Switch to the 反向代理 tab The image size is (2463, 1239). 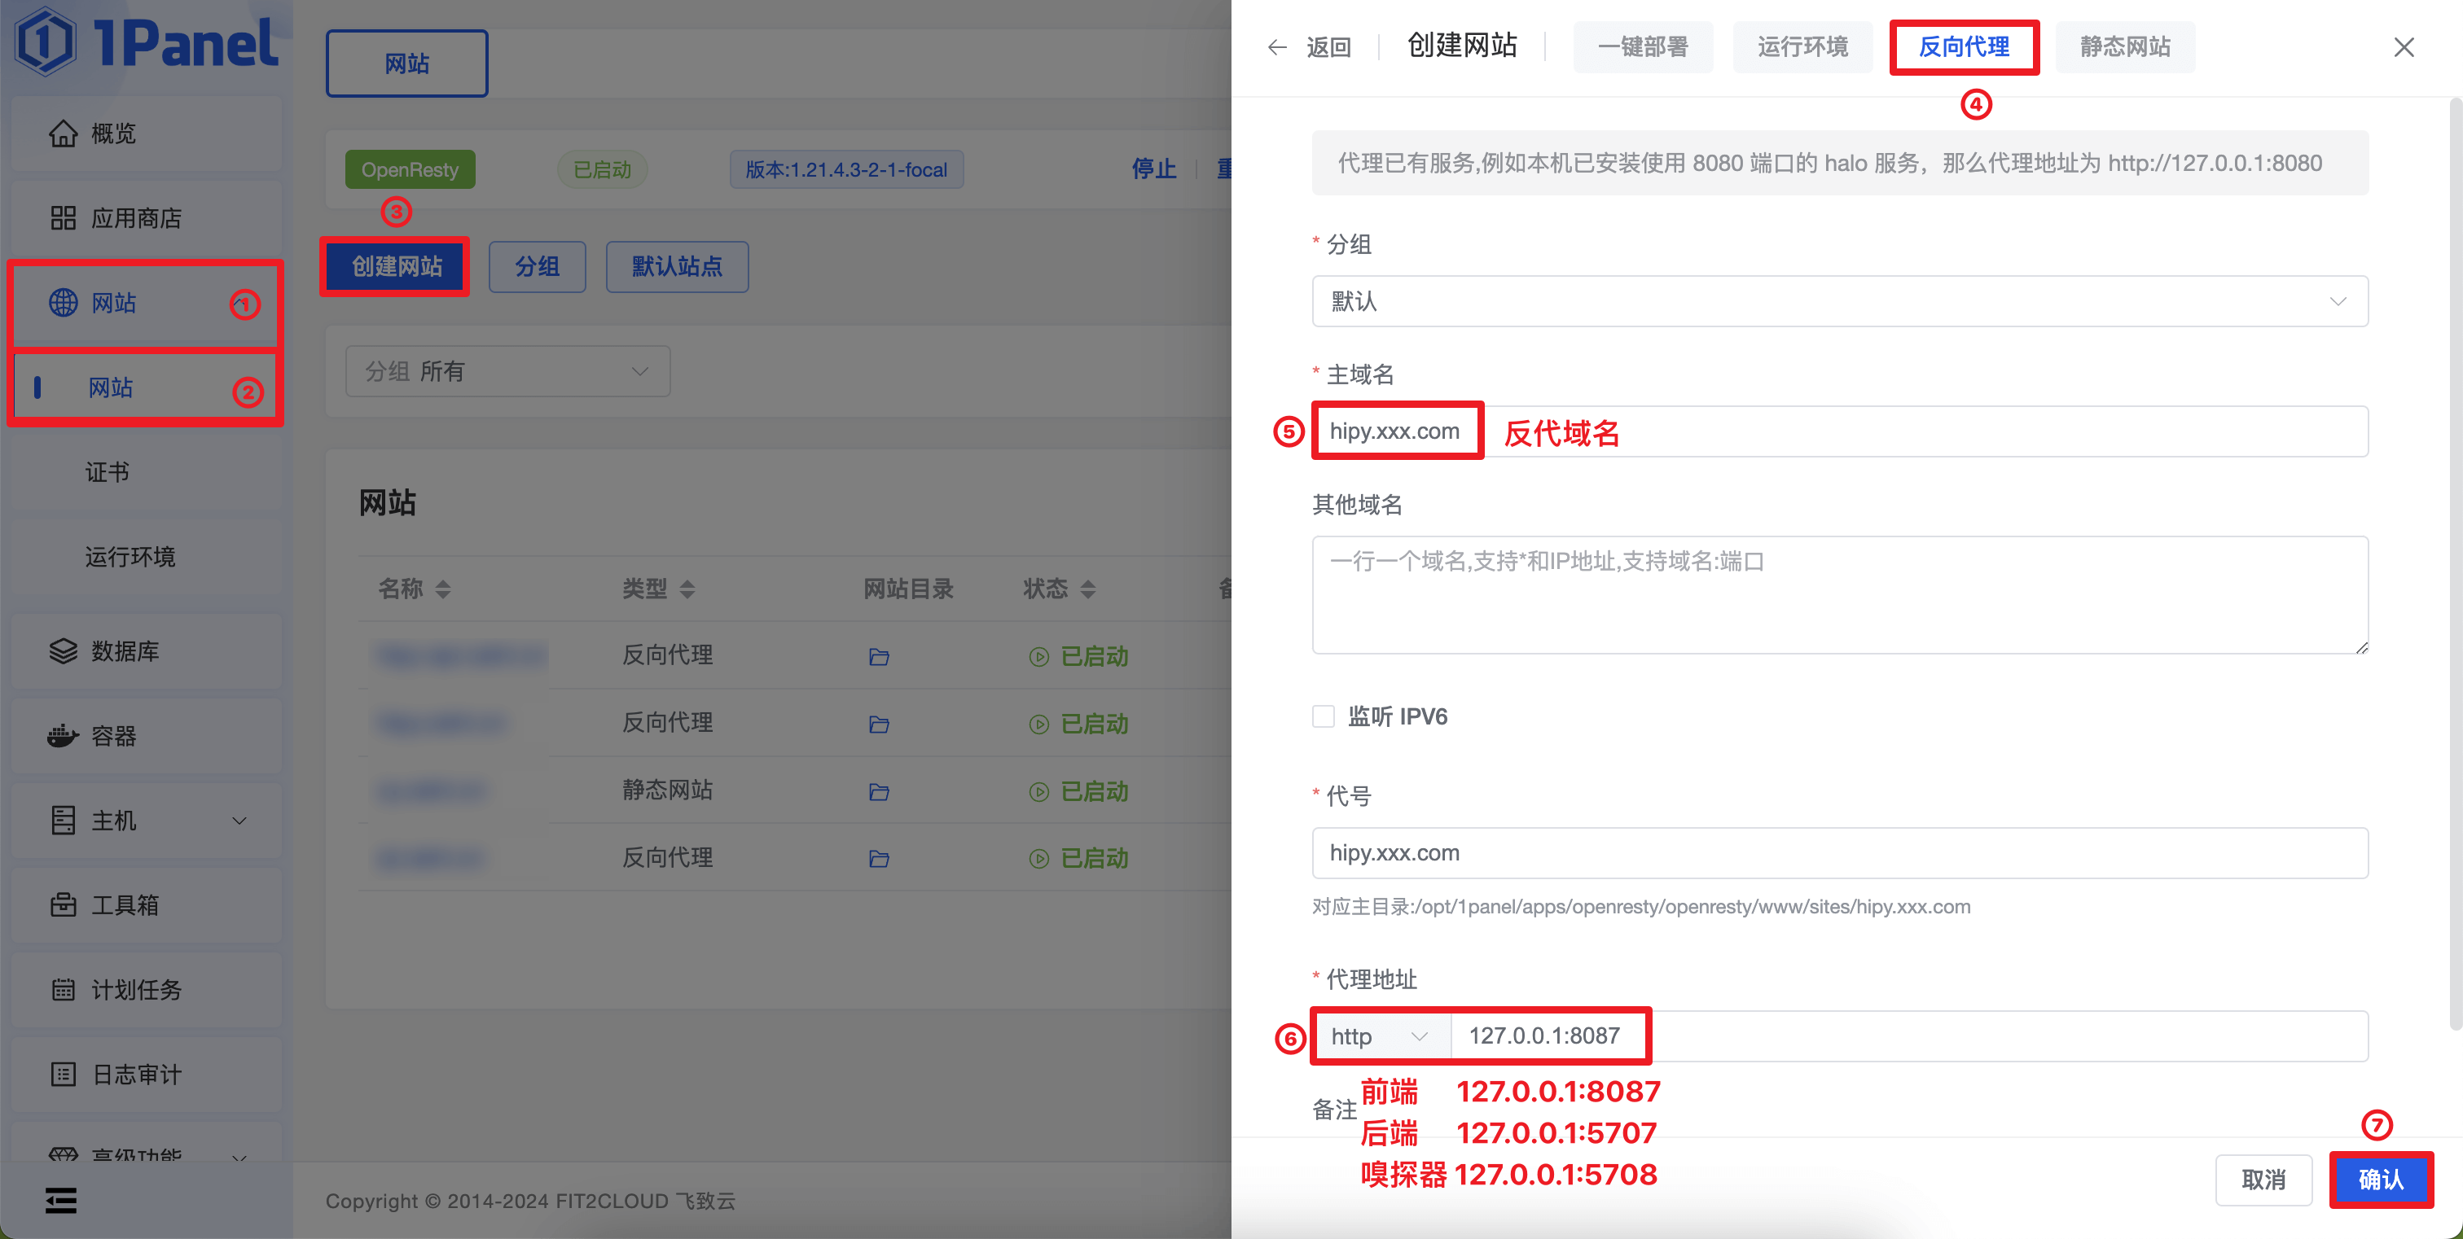coord(1964,47)
